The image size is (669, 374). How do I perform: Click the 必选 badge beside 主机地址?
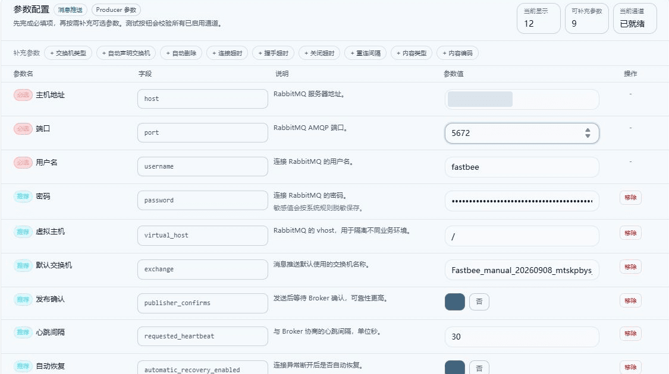[23, 95]
